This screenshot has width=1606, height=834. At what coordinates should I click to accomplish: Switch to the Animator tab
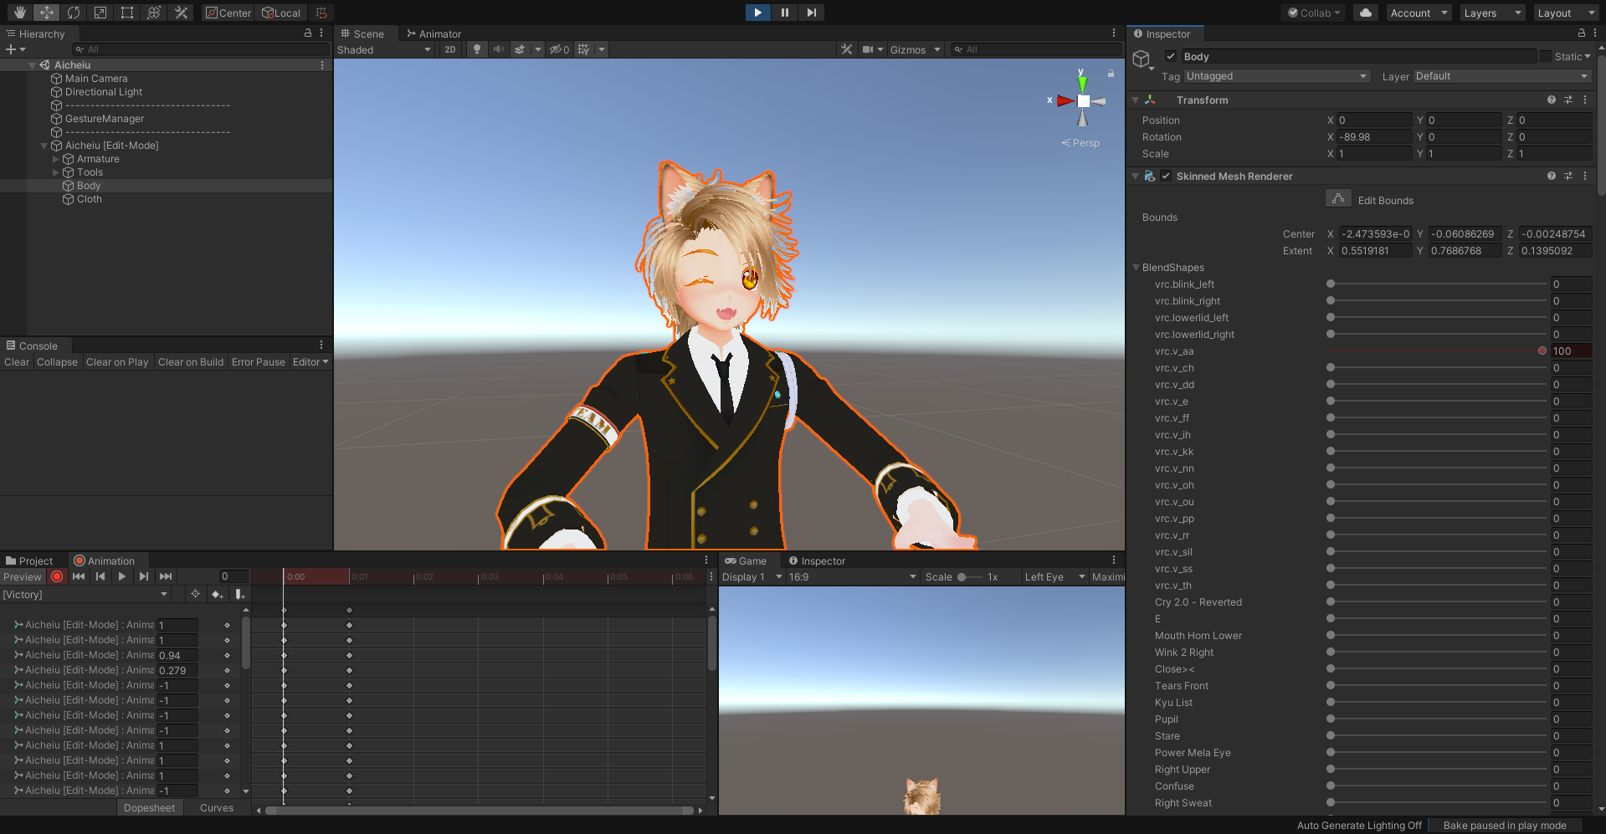[434, 33]
